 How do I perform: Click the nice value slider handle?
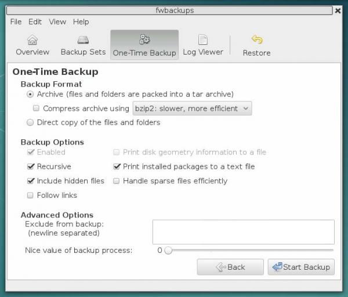click(x=168, y=251)
